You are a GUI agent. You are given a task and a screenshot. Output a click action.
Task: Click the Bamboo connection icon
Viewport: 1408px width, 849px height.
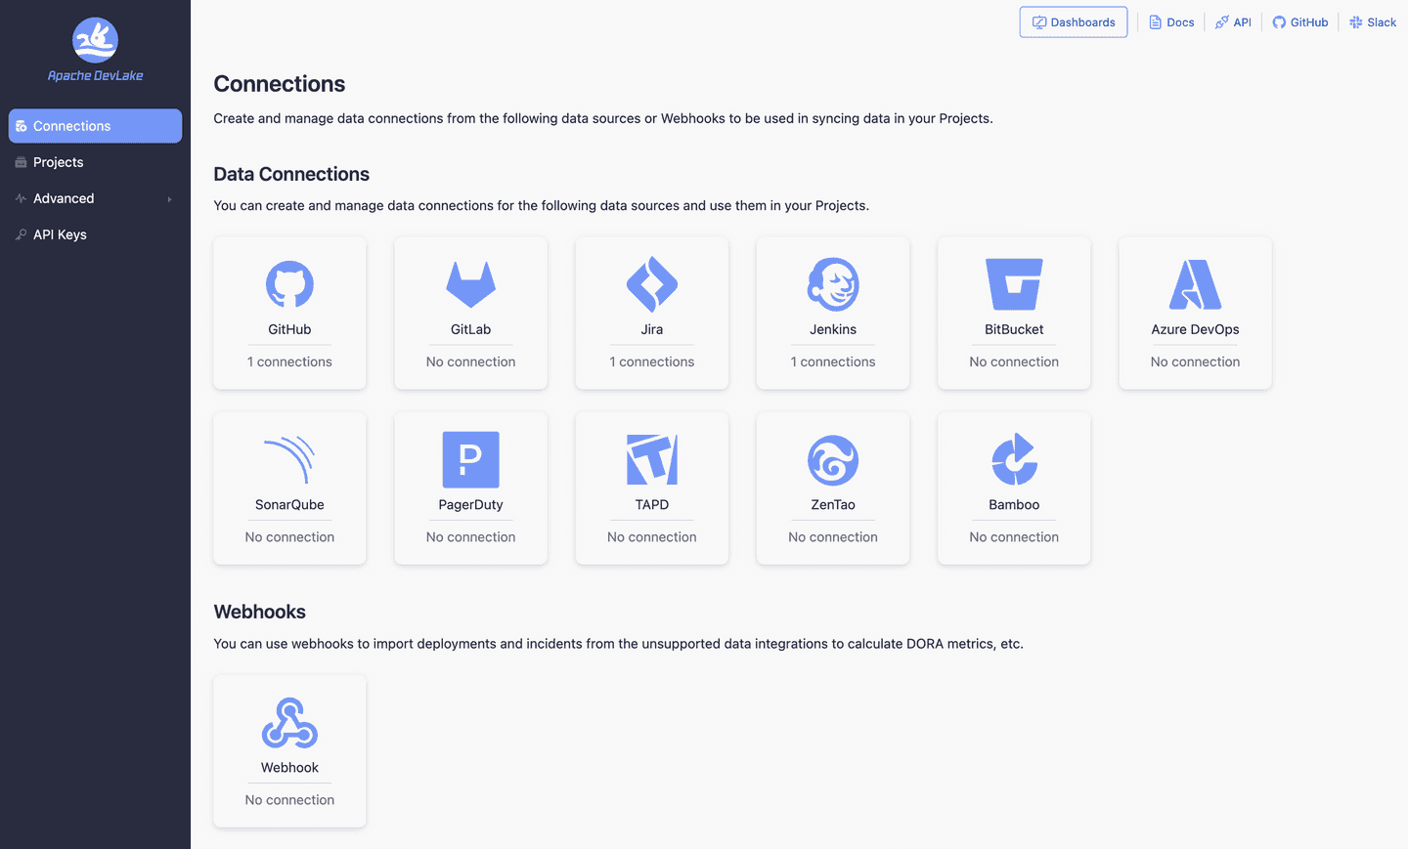[x=1014, y=459]
